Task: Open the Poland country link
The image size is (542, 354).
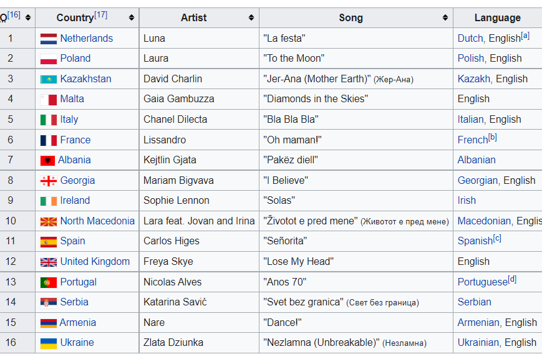Action: click(75, 59)
